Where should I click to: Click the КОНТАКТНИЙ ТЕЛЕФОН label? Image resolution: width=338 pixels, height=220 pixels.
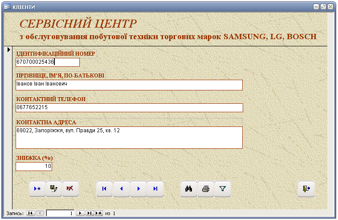coord(51,99)
